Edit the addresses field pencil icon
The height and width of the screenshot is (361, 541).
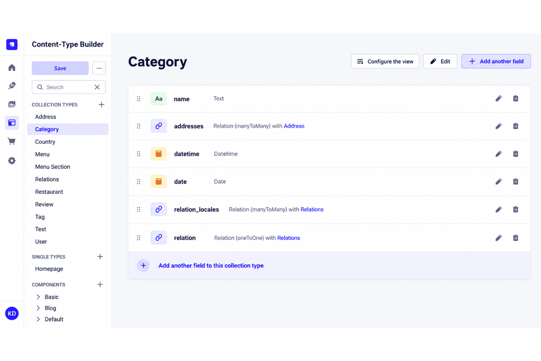(x=499, y=126)
